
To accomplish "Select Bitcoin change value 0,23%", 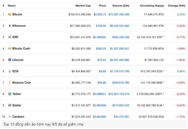I will [x=181, y=15].
